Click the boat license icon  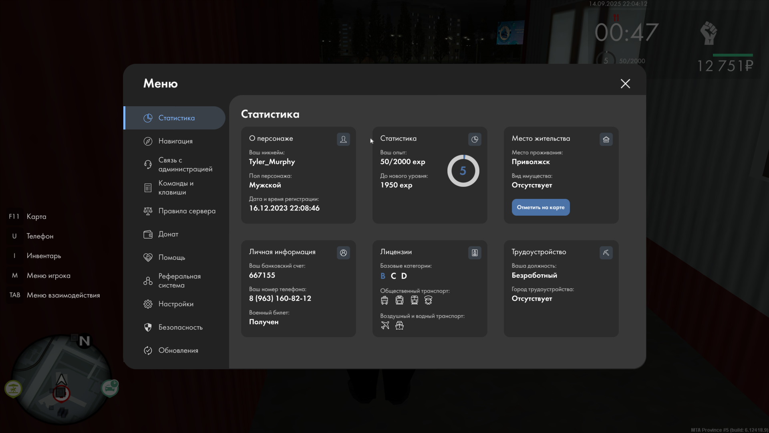(x=399, y=325)
